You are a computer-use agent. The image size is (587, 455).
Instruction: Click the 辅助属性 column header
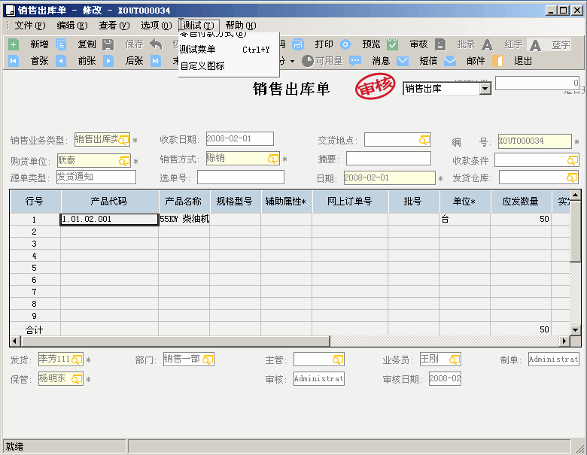coord(287,202)
